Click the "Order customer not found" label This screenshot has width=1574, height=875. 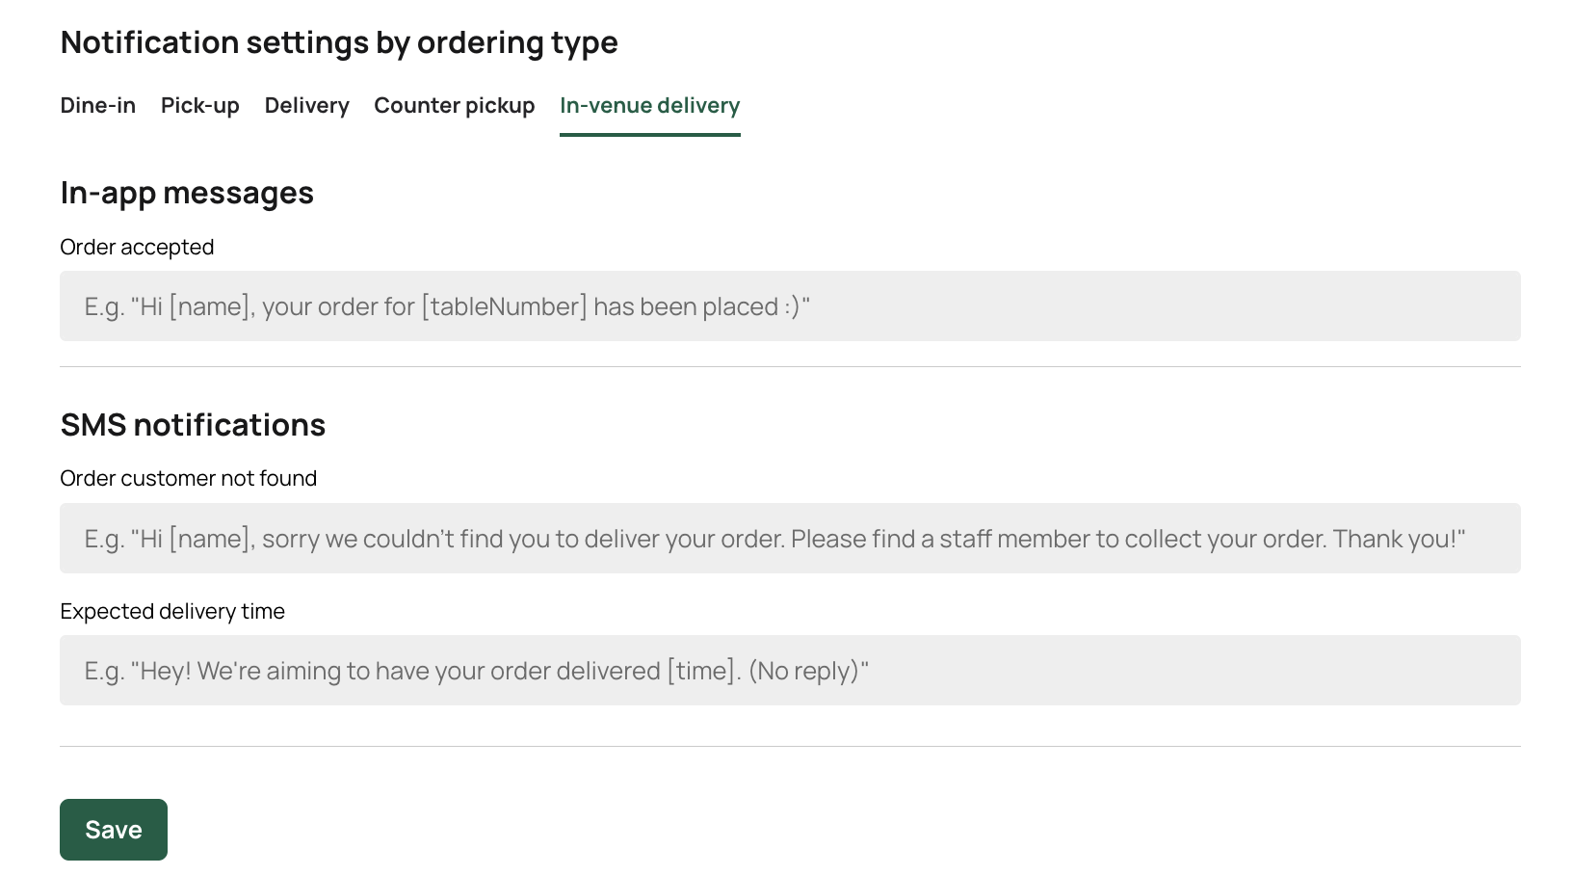coord(188,479)
